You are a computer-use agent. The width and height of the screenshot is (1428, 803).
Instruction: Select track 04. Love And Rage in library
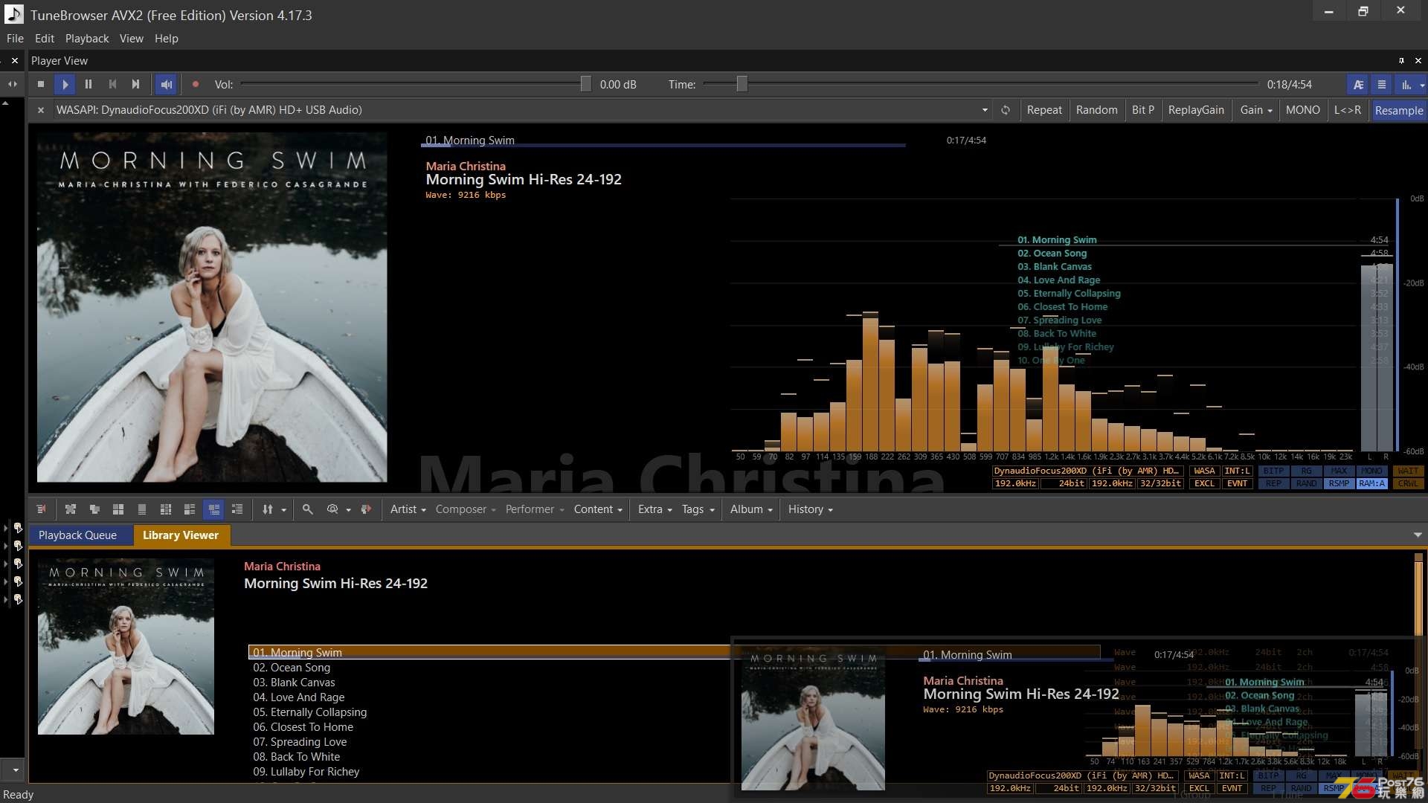298,697
